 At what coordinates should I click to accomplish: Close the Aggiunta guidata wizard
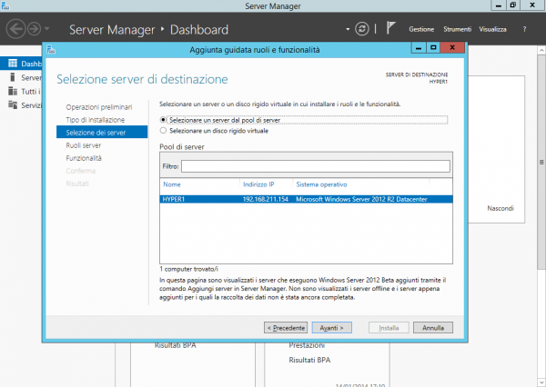(x=452, y=47)
